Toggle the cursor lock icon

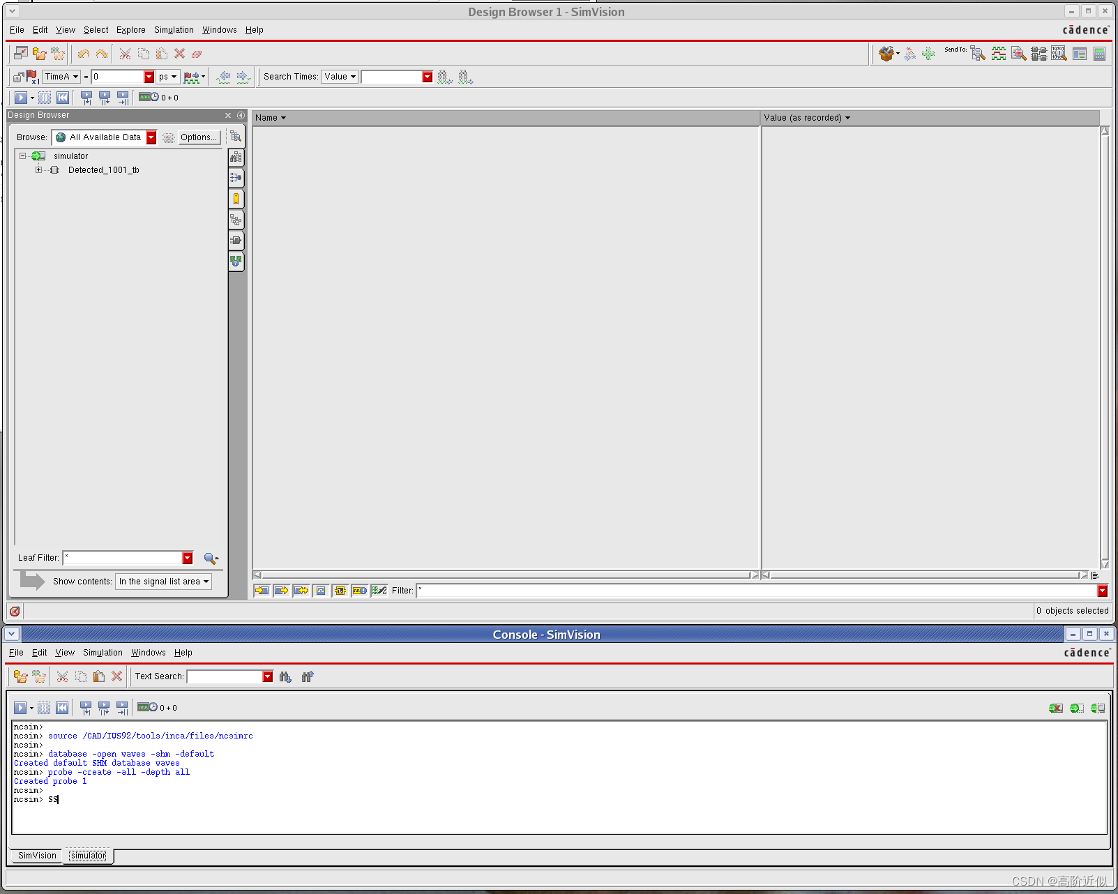tap(18, 77)
